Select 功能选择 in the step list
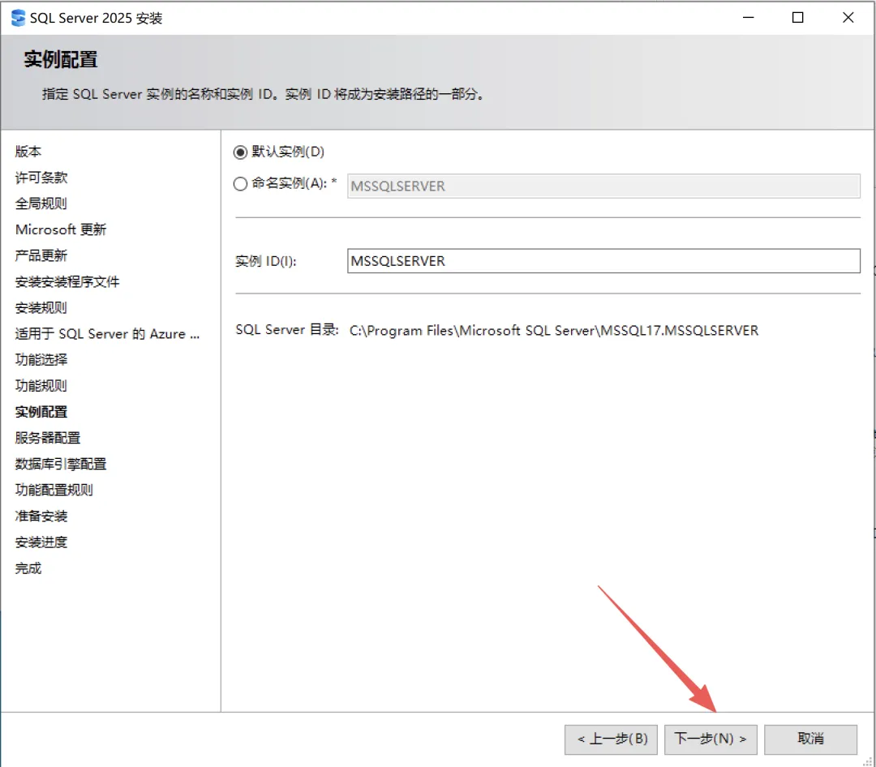 coord(41,360)
